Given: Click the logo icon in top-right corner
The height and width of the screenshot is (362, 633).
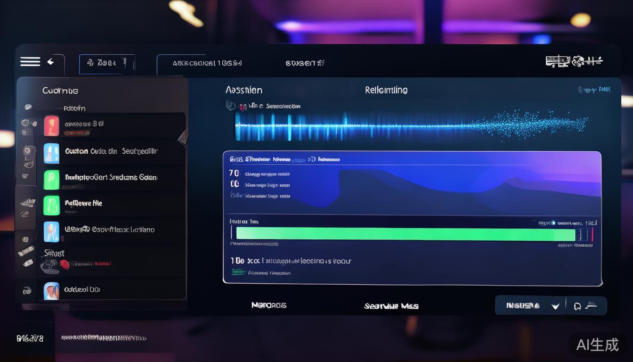Looking at the screenshot, I should 574,61.
